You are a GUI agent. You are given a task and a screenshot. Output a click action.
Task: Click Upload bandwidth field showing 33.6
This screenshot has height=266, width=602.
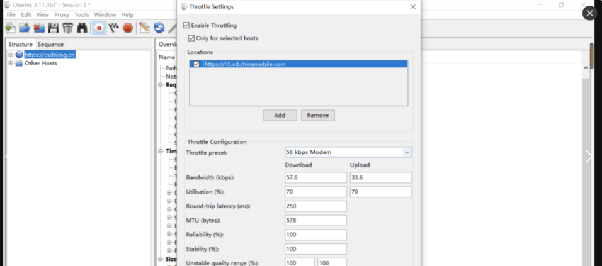[380, 177]
